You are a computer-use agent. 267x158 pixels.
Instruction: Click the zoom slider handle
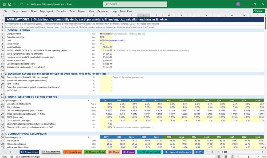[x=248, y=157]
